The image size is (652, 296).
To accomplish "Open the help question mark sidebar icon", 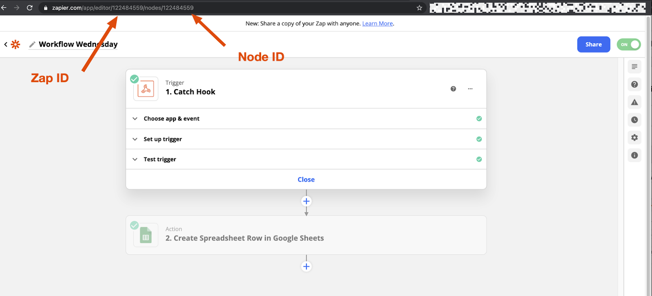I will pos(634,84).
